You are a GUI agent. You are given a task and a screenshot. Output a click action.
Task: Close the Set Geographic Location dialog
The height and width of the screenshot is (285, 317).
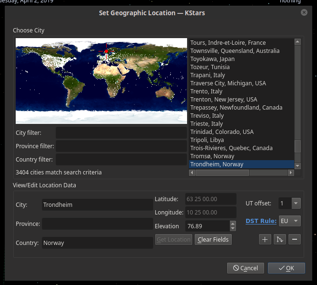[x=304, y=13]
